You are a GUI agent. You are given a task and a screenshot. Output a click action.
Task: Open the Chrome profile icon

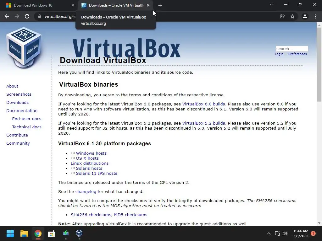[305, 16]
